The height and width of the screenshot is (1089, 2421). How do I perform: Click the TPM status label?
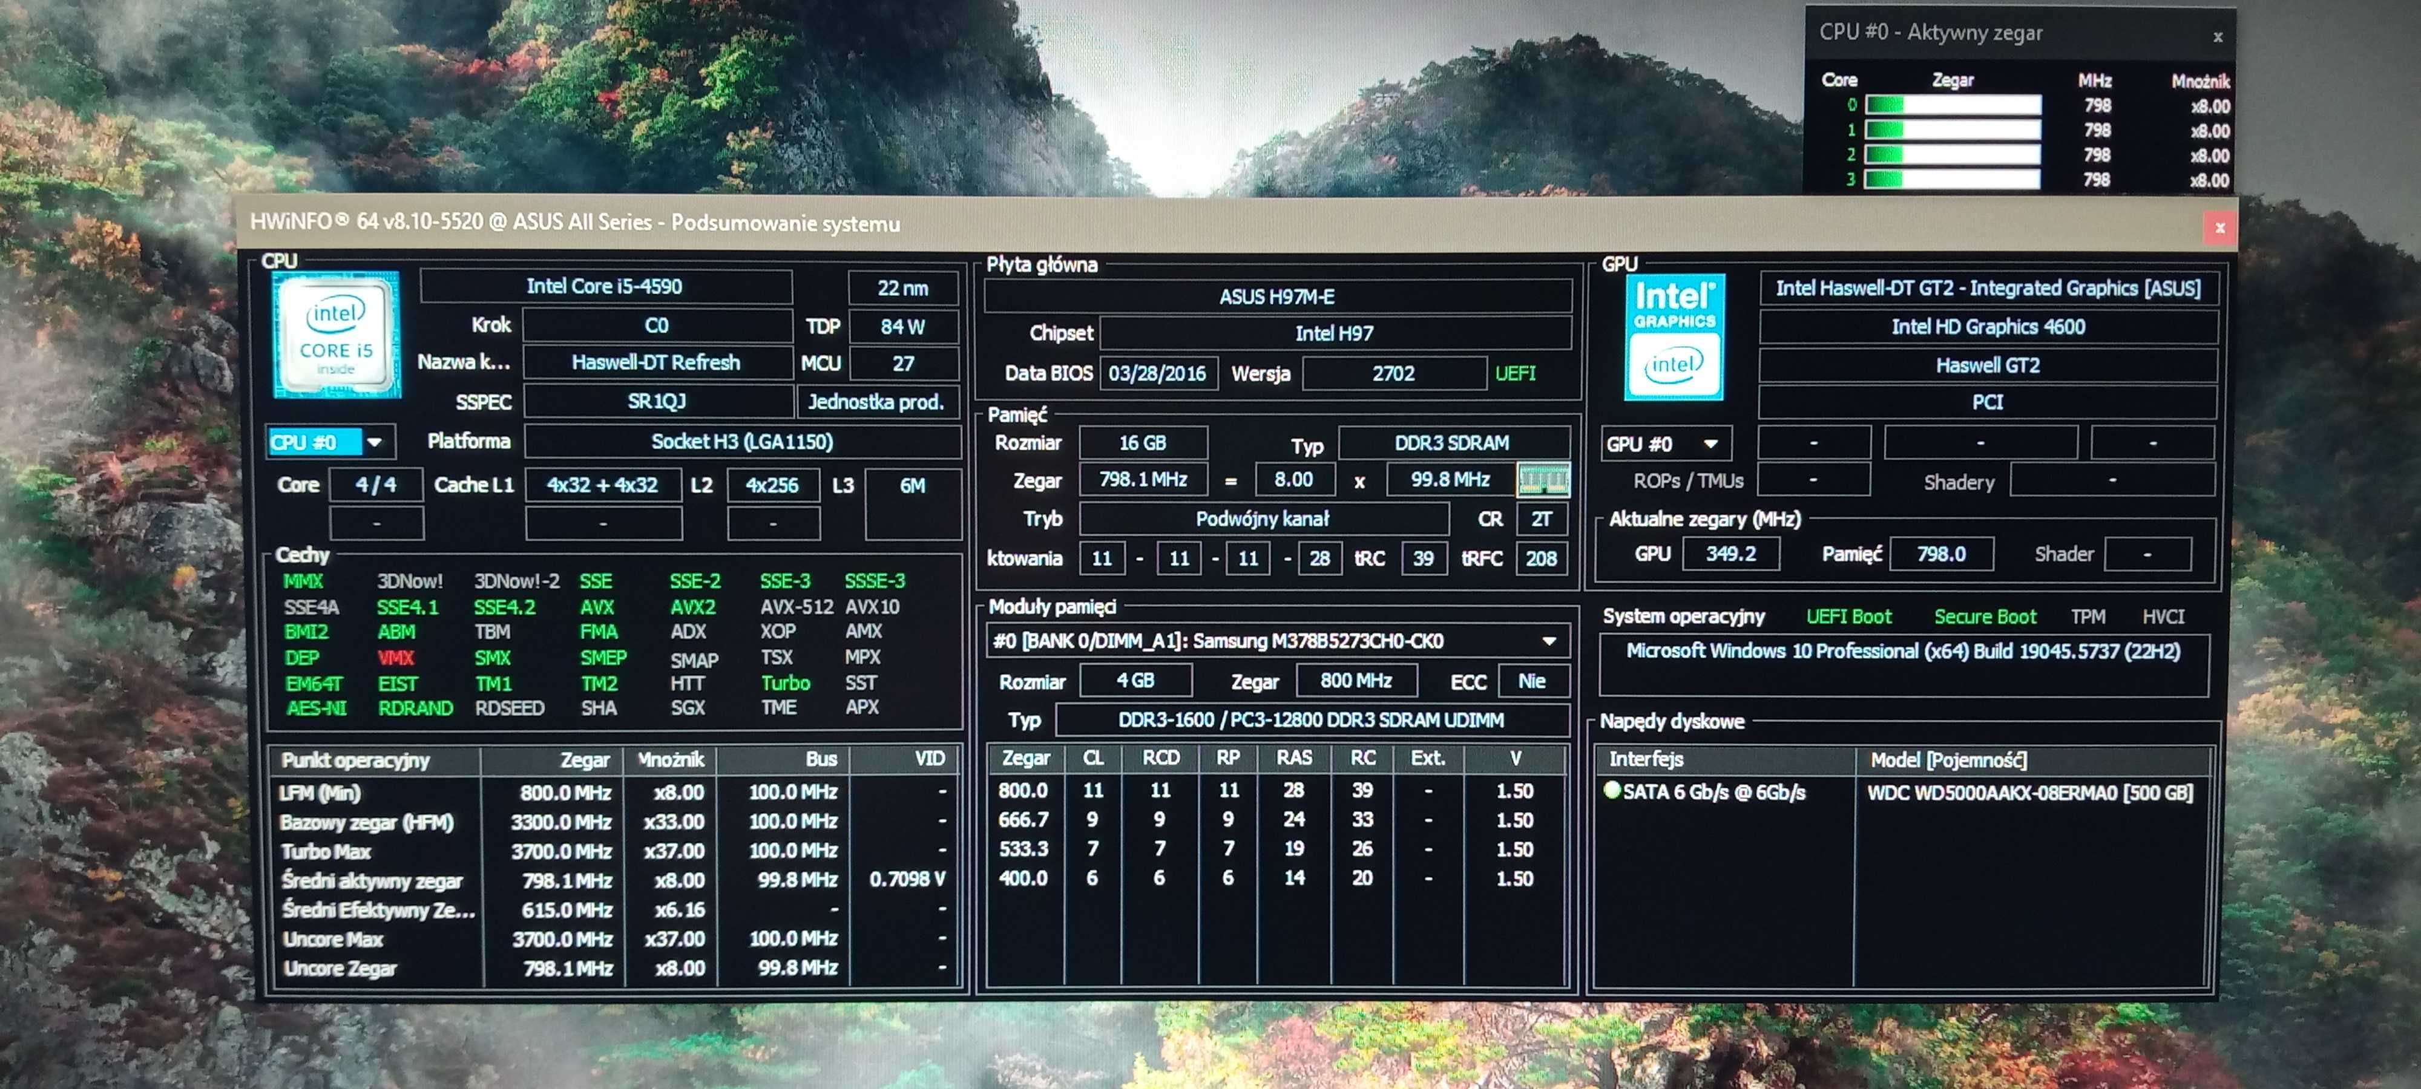click(2088, 616)
